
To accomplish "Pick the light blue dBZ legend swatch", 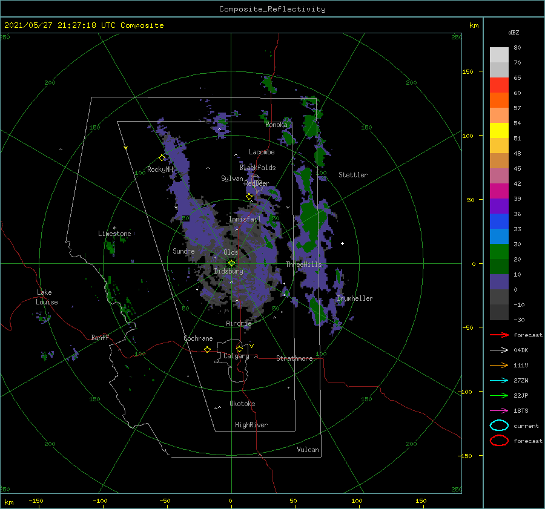I will pyautogui.click(x=499, y=236).
